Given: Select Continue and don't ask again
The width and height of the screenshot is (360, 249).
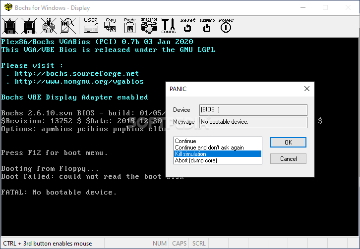Looking at the screenshot, I should 217,148.
